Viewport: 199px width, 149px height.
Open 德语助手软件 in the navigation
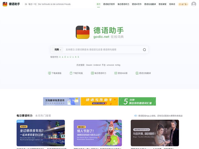click(109, 4)
